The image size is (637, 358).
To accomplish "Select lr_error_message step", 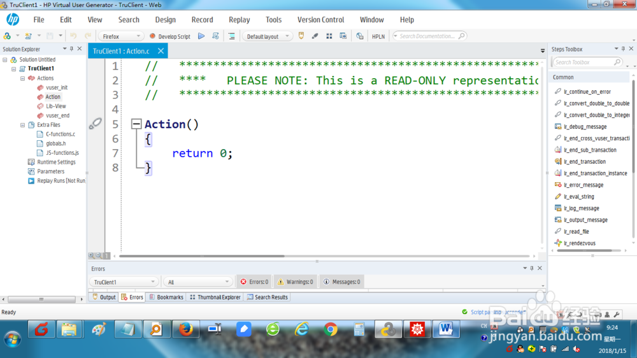I will [x=583, y=185].
